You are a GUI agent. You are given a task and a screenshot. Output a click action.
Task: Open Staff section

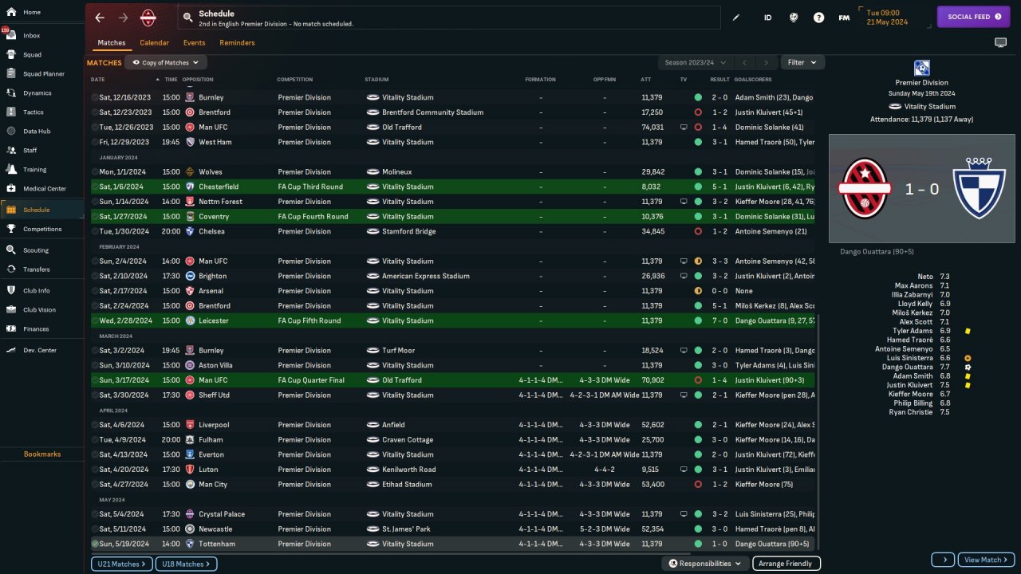(x=41, y=151)
